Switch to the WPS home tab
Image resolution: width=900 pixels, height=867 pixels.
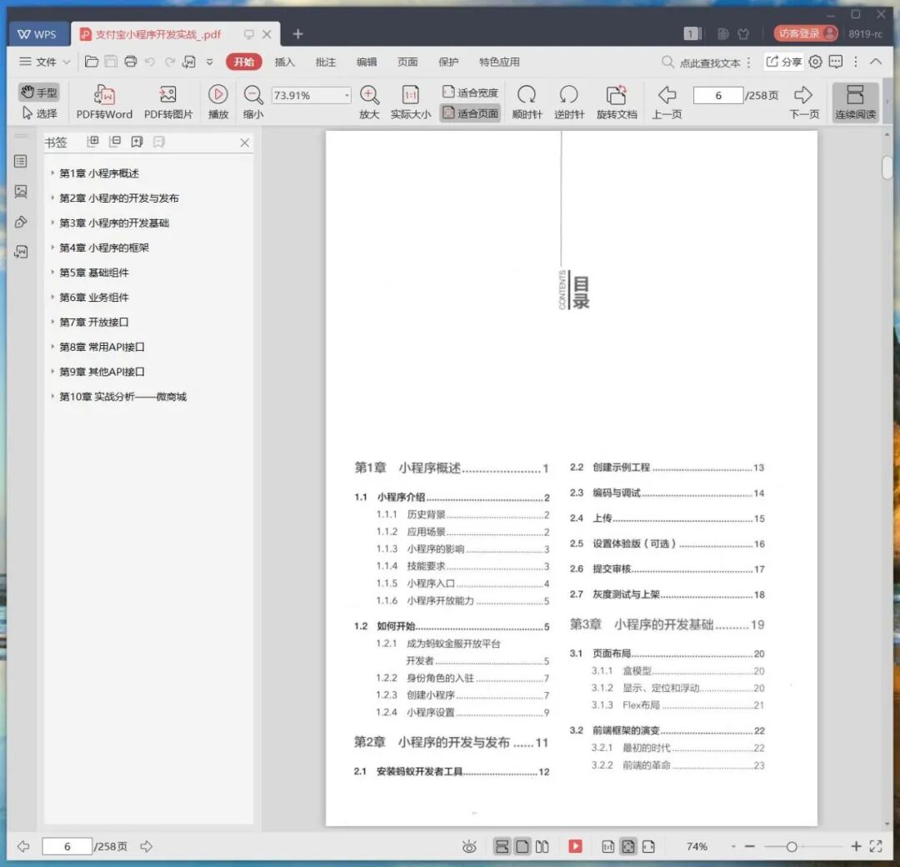coord(37,34)
